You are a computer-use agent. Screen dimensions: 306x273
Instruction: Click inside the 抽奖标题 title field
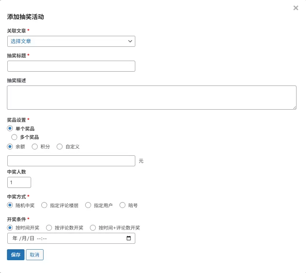coord(71,66)
